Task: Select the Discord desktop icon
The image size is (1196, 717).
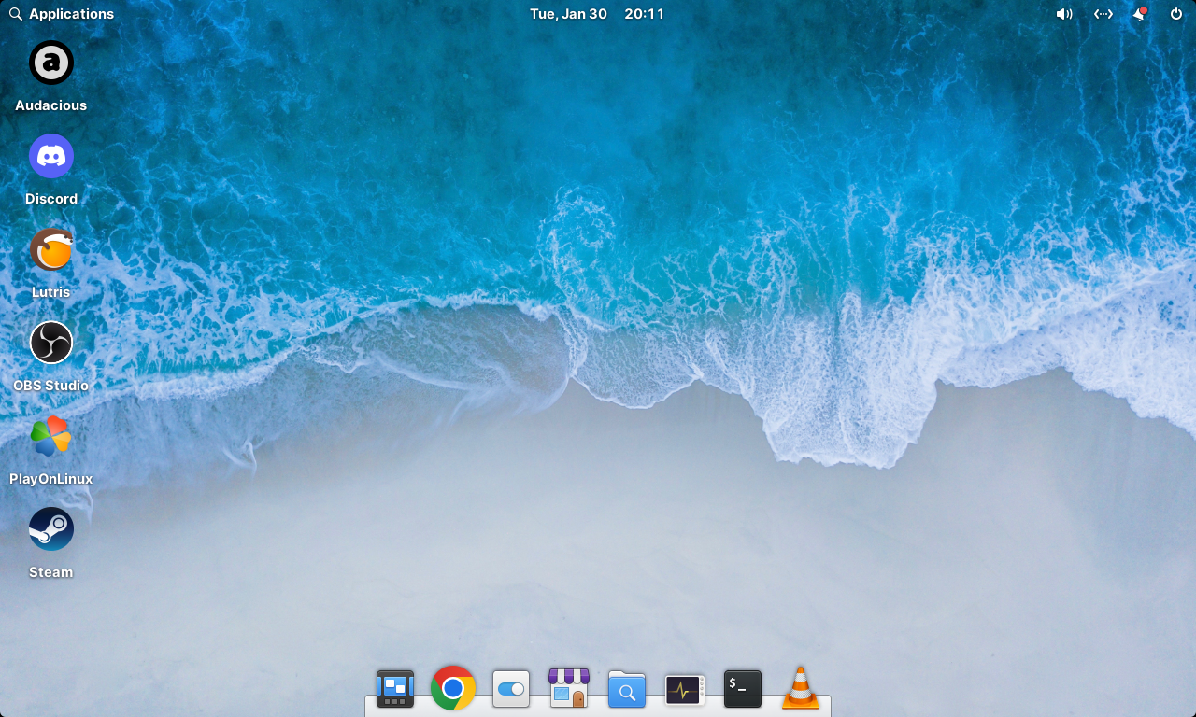Action: [51, 156]
